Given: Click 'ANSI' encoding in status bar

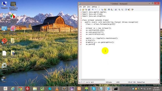Looking at the screenshot, I should [118, 82].
